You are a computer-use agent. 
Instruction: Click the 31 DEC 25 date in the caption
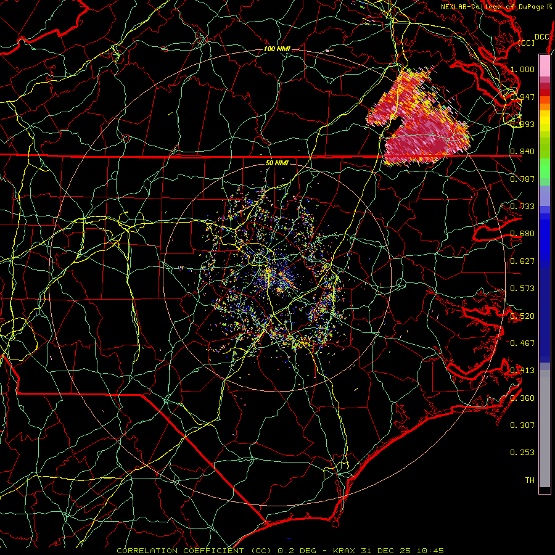pyautogui.click(x=385, y=551)
